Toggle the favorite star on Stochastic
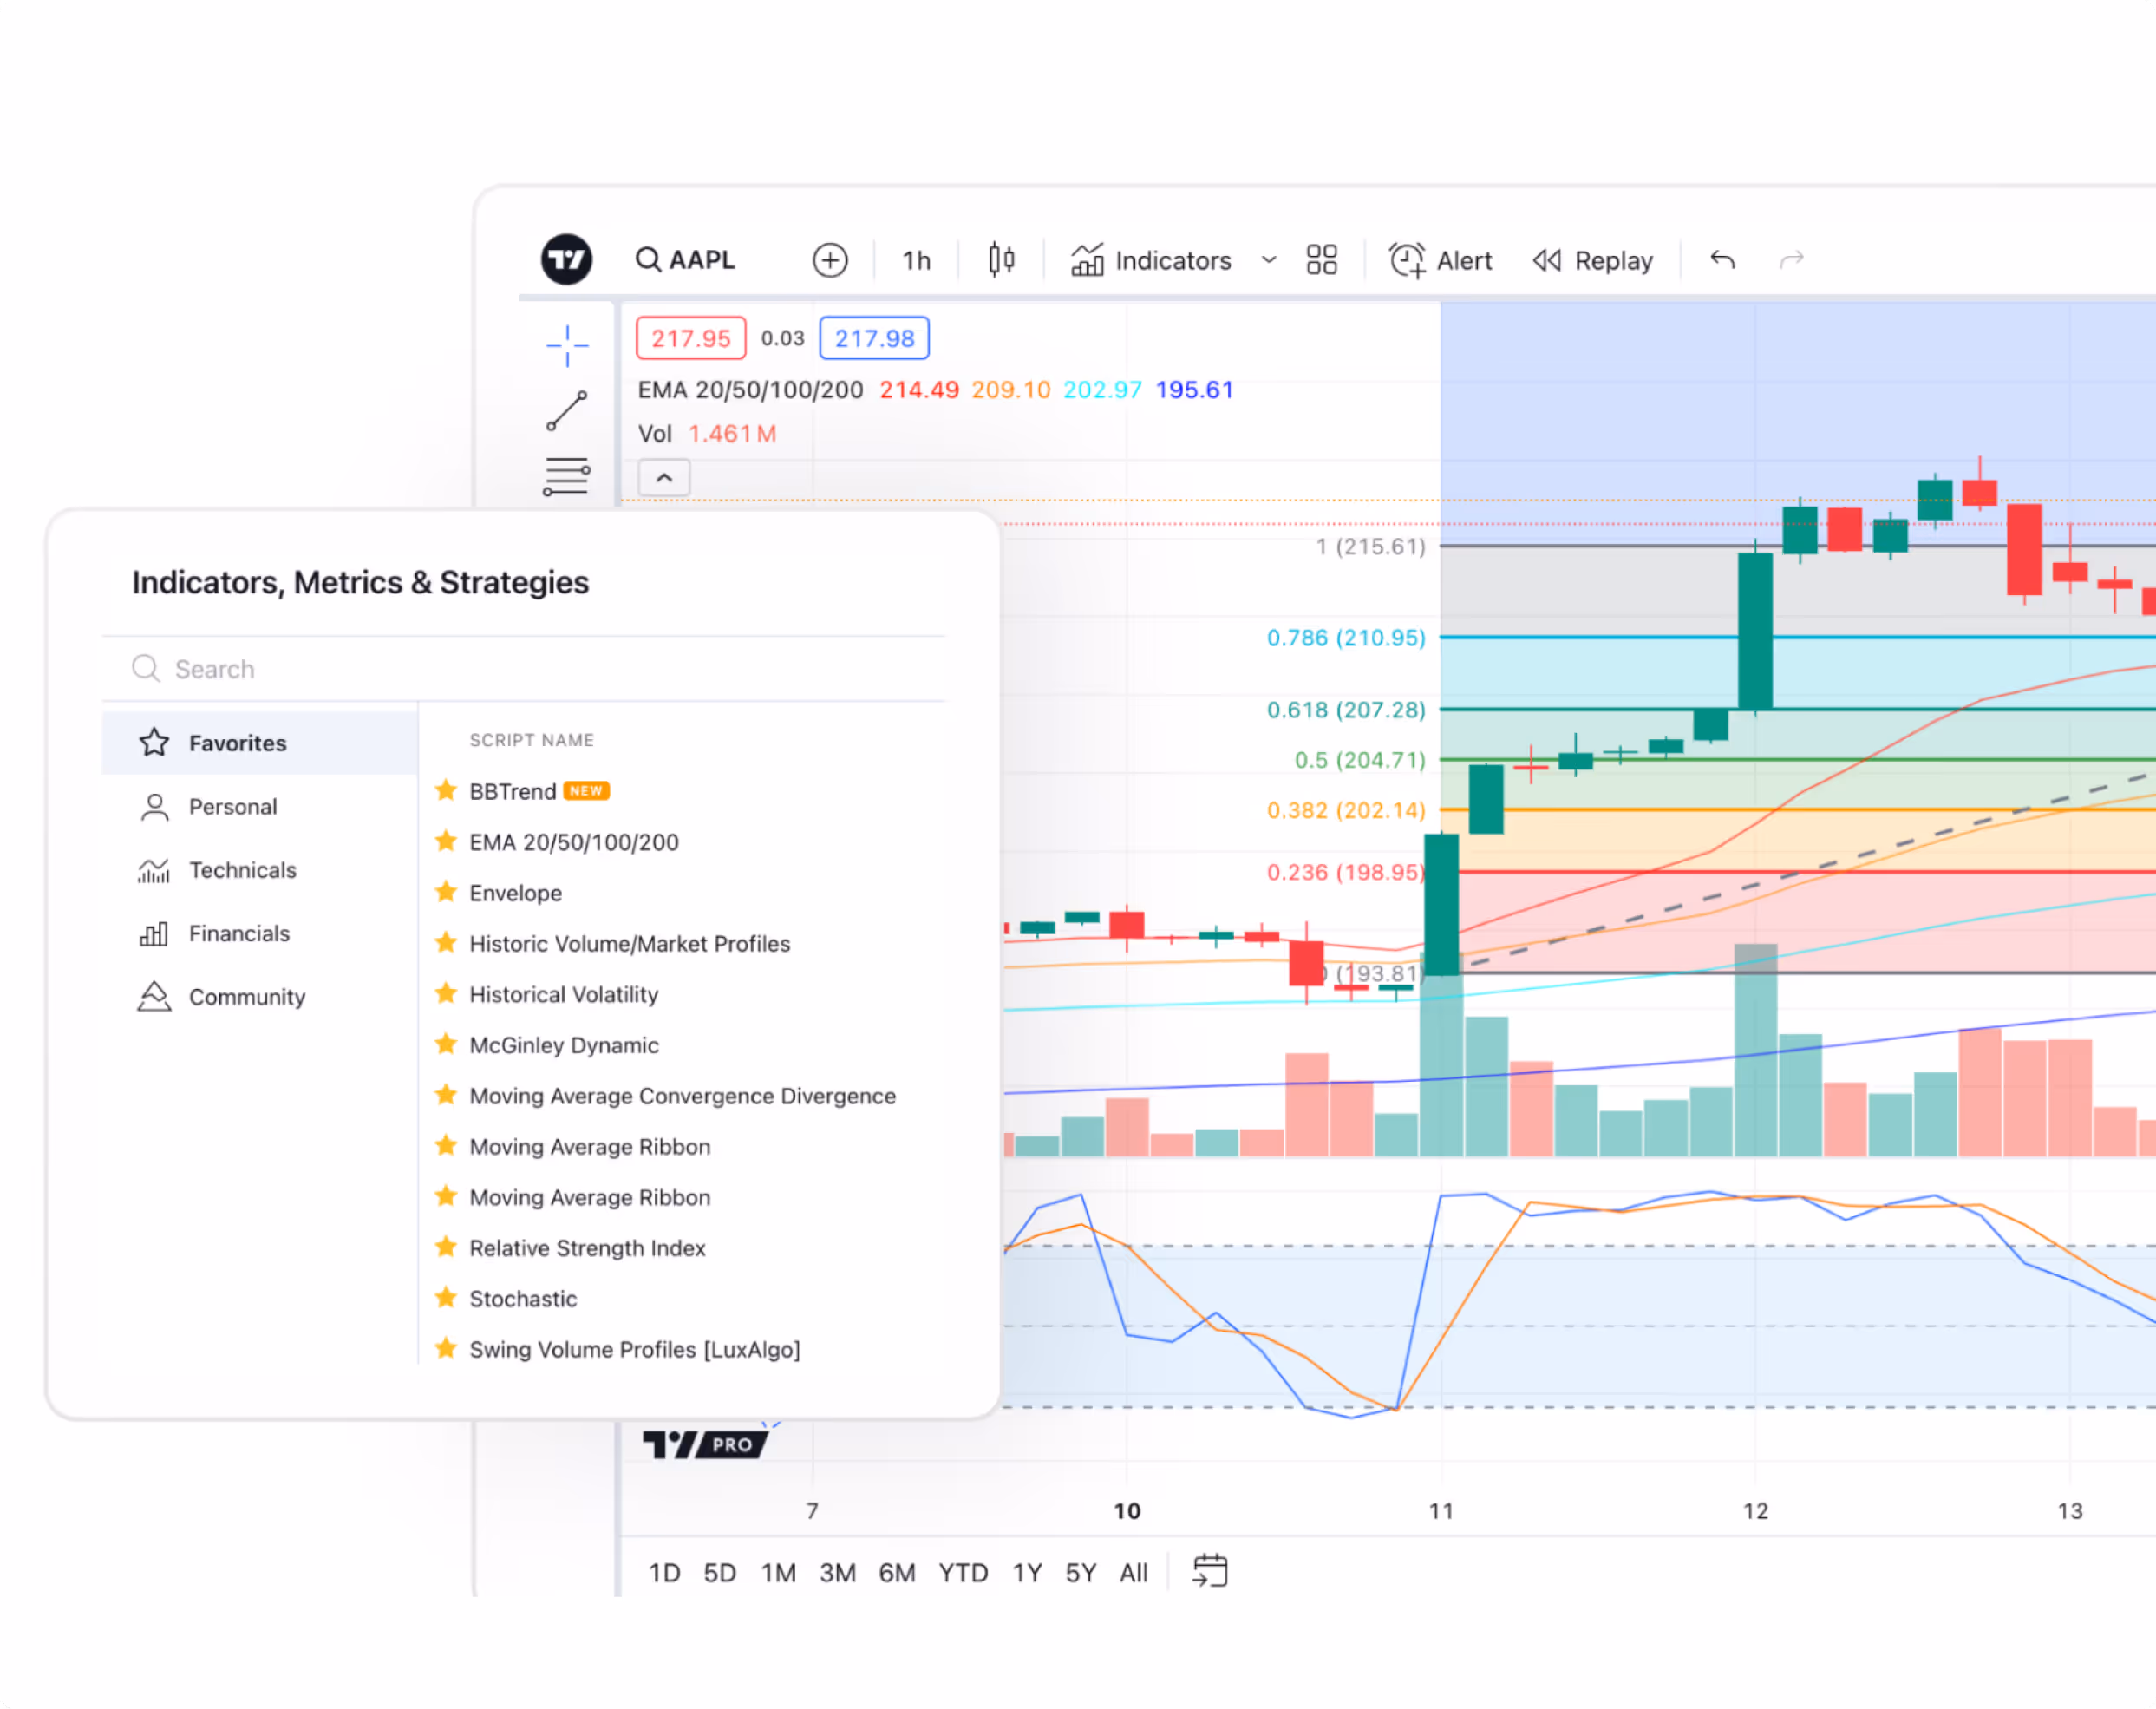Viewport: 2156px width, 1709px height. point(446,1298)
